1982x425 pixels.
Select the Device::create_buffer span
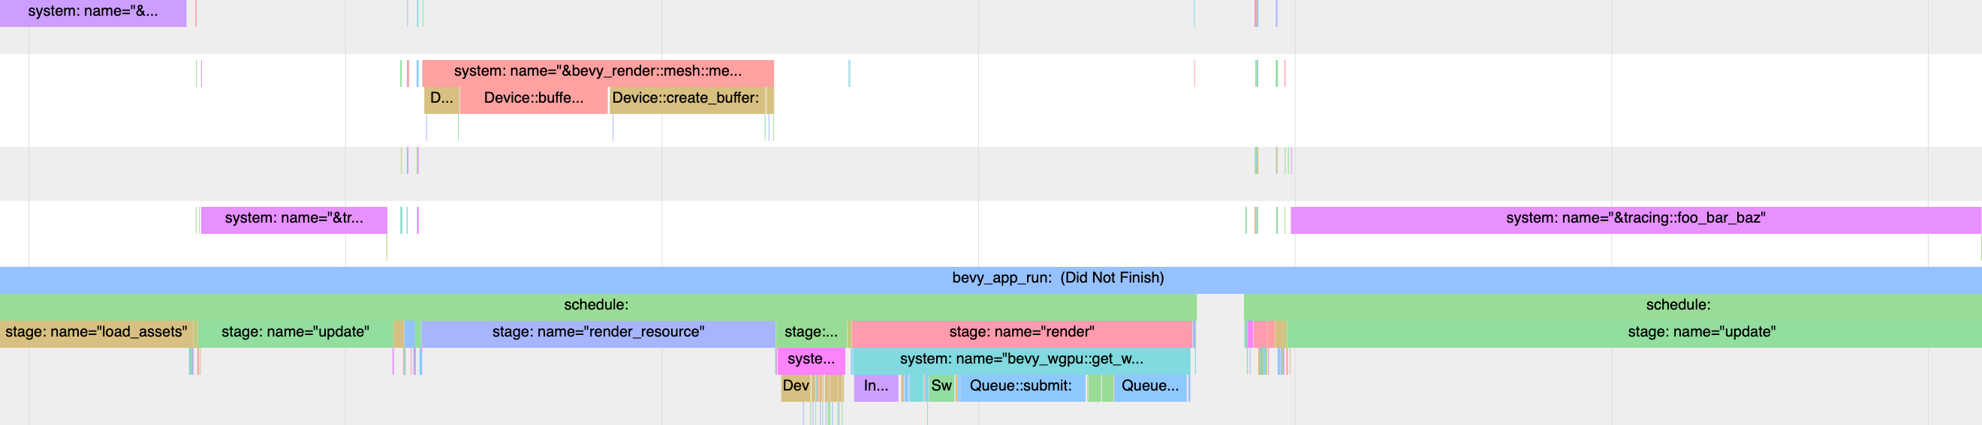(685, 98)
